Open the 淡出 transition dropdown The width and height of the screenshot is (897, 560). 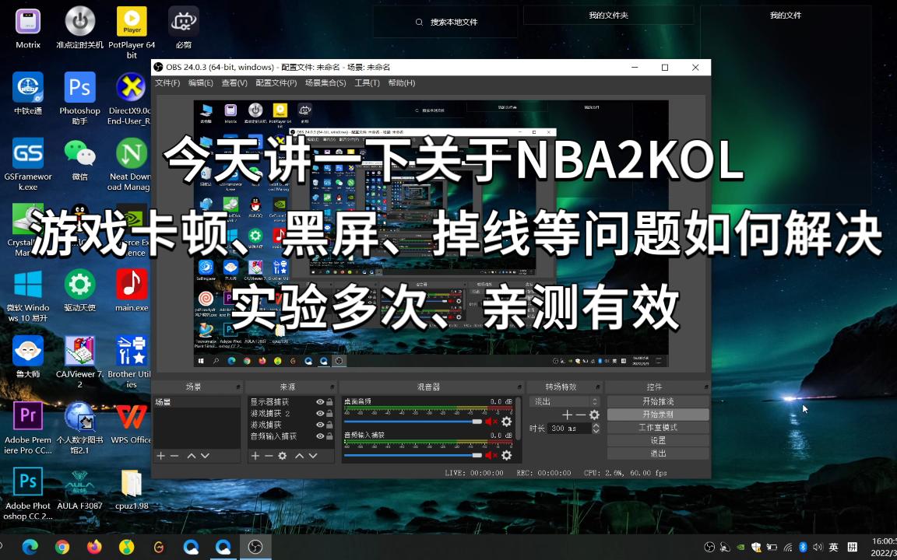coord(564,401)
